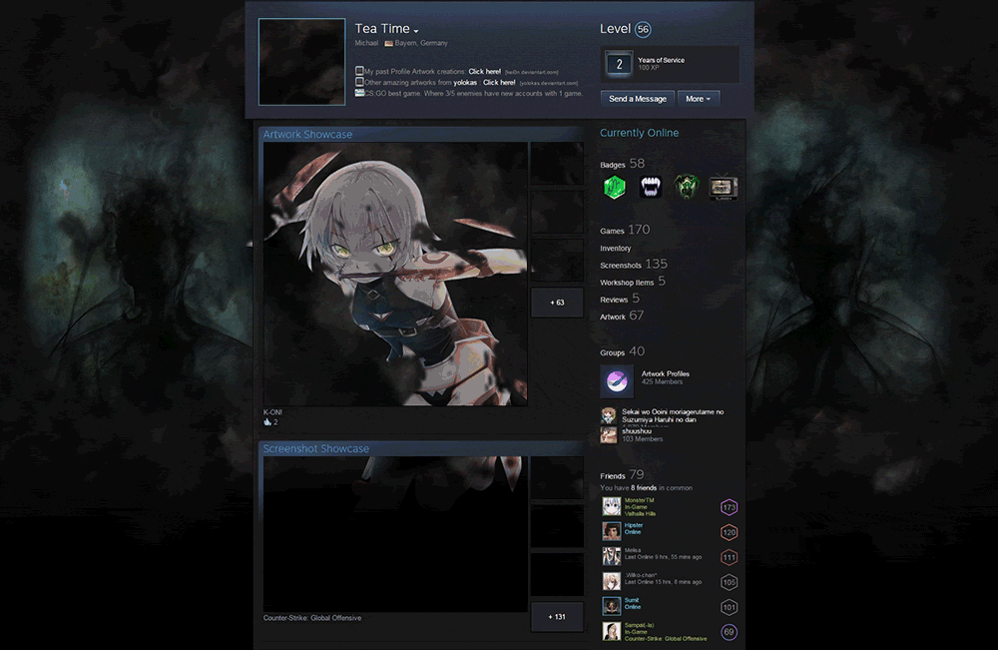Open the Games 170 link
Image resolution: width=998 pixels, height=650 pixels.
click(x=625, y=230)
